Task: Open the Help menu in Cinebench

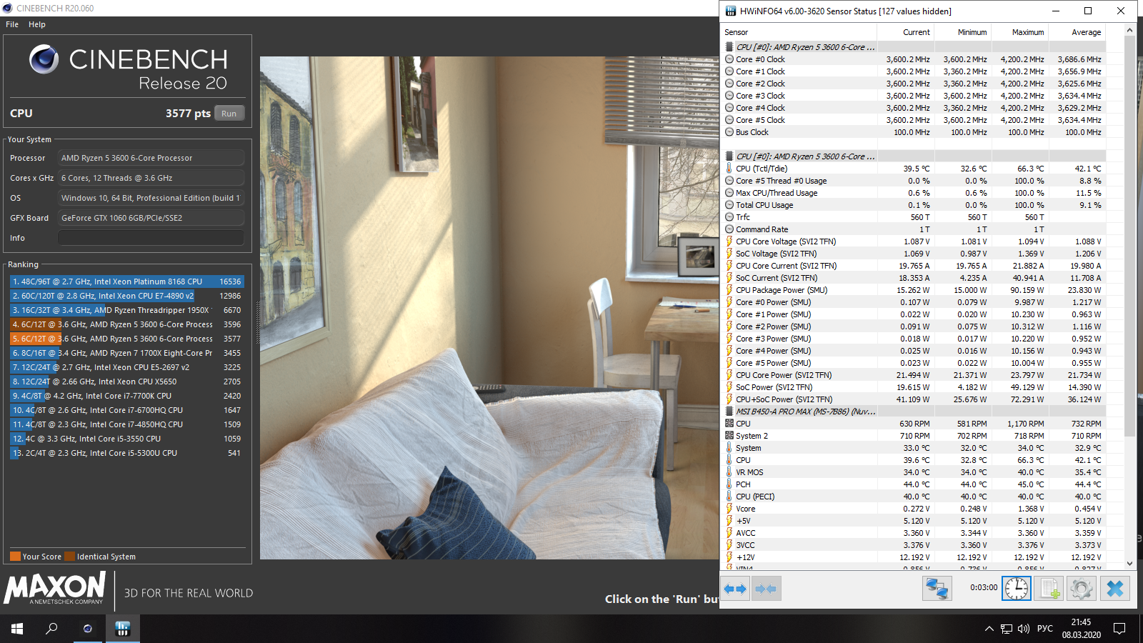Action: (x=37, y=24)
